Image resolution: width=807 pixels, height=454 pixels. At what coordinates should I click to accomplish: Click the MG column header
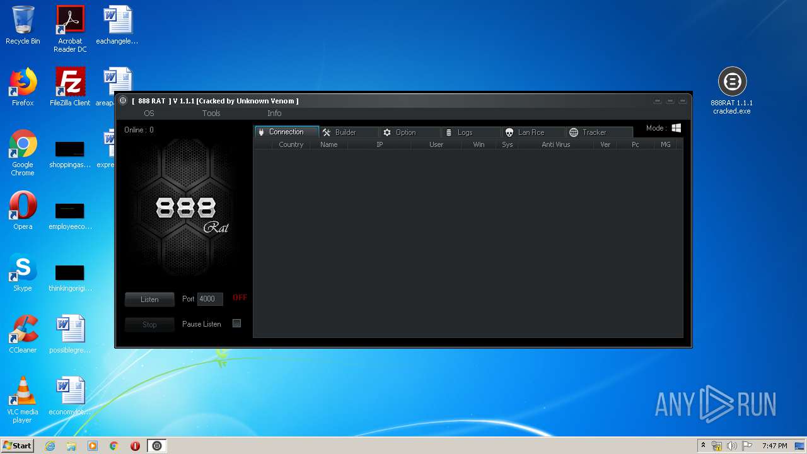[666, 144]
